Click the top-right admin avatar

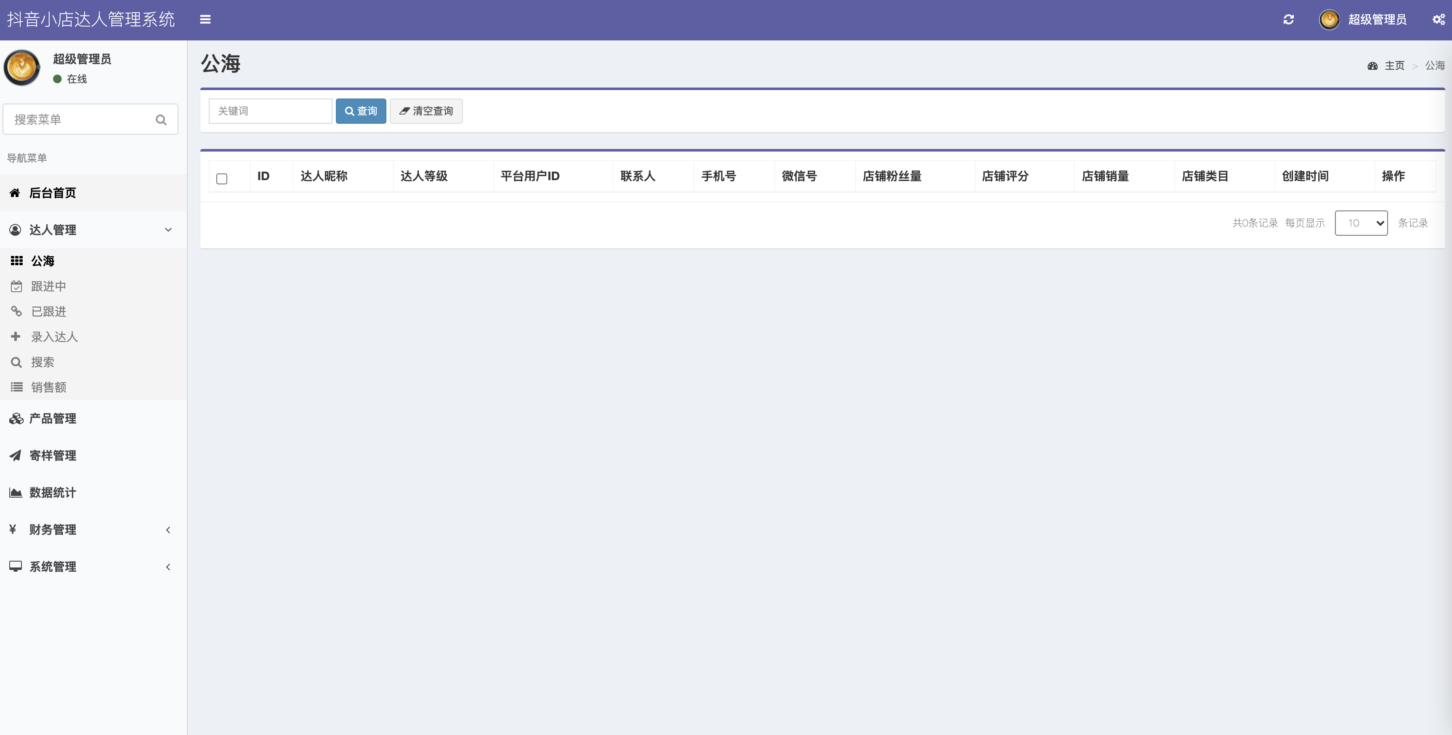(x=1329, y=20)
